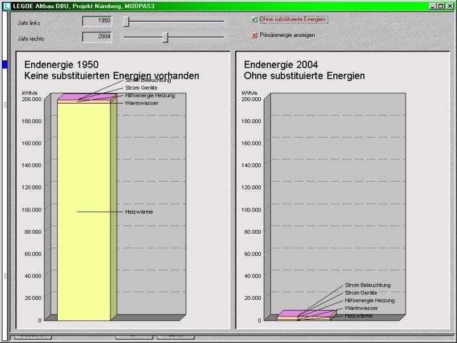Click Hilfsenergie Heizung label in 1950 chart
Screen dimensions: 457x343
(x=150, y=95)
